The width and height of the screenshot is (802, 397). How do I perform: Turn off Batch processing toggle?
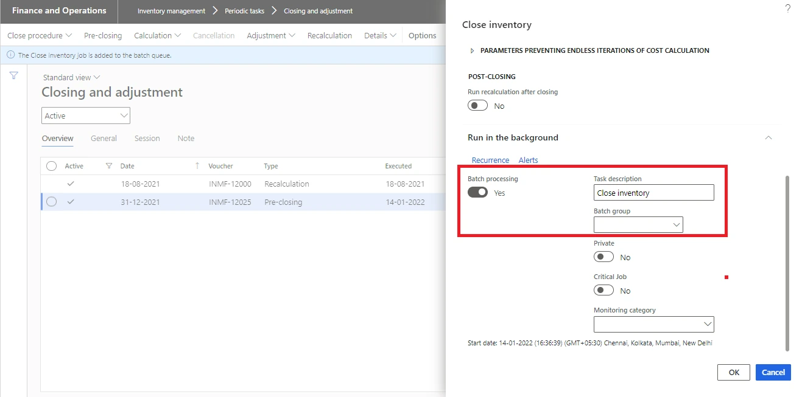click(x=478, y=193)
